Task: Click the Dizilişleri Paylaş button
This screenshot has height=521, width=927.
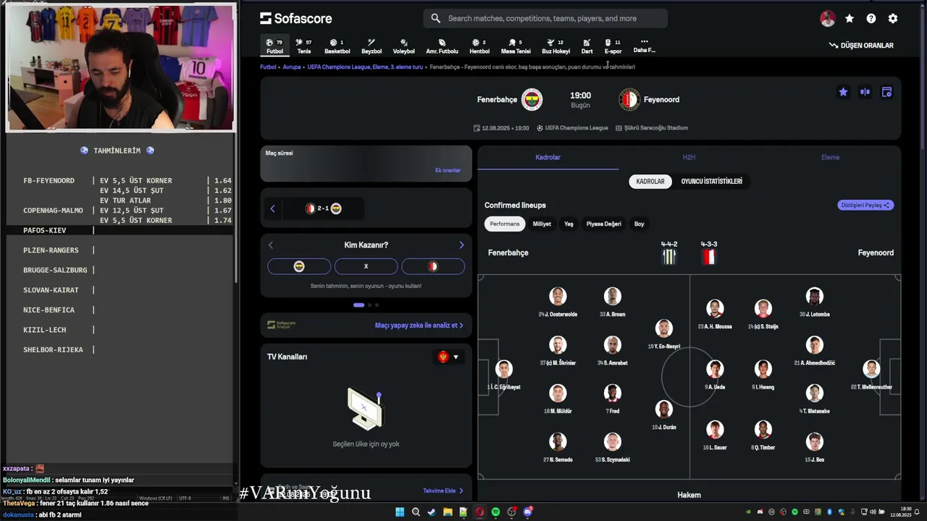Action: pos(865,205)
